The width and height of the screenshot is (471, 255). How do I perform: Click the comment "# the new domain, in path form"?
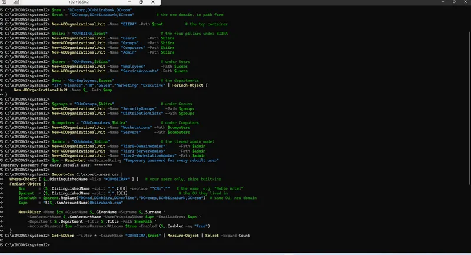click(190, 15)
